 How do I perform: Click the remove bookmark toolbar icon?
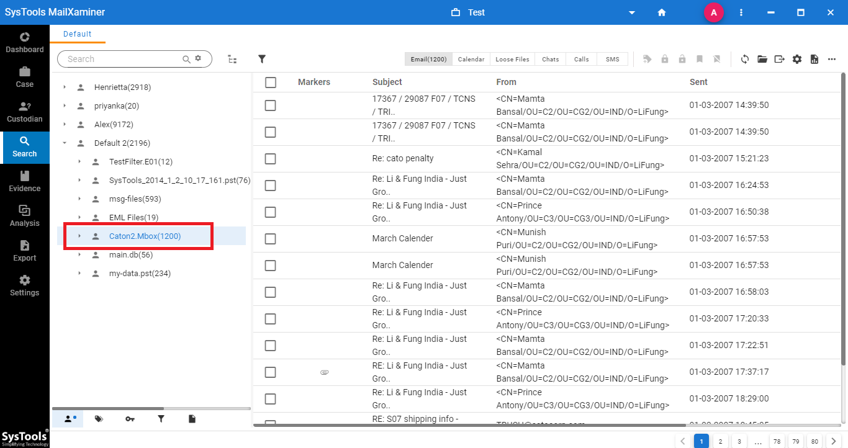(717, 59)
